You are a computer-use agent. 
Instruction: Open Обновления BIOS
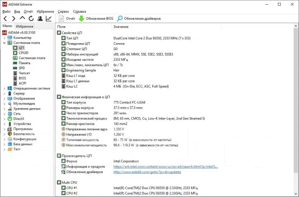tap(96, 19)
